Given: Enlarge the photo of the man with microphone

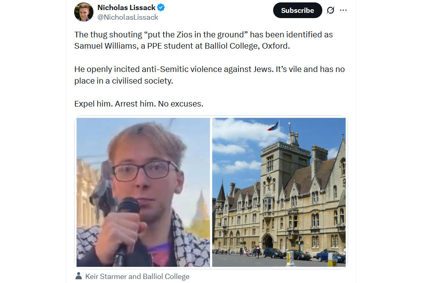Looking at the screenshot, I should 143,192.
